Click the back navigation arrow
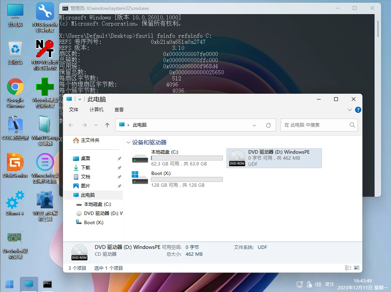The width and height of the screenshot is (391, 292). pos(71,125)
